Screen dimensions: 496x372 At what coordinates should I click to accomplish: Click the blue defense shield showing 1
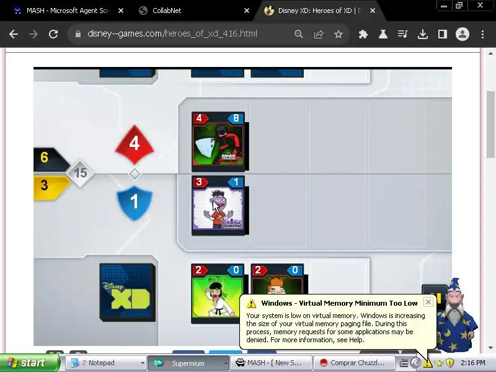(135, 203)
